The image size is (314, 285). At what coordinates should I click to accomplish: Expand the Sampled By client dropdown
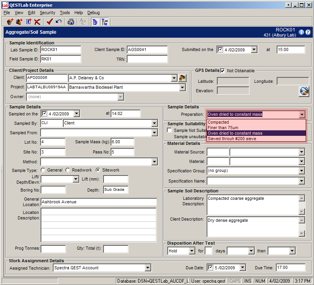click(154, 123)
